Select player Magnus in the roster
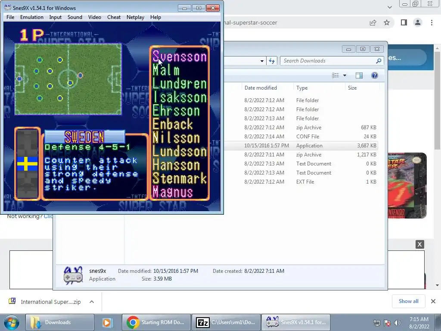The height and width of the screenshot is (331, 441). [x=173, y=192]
